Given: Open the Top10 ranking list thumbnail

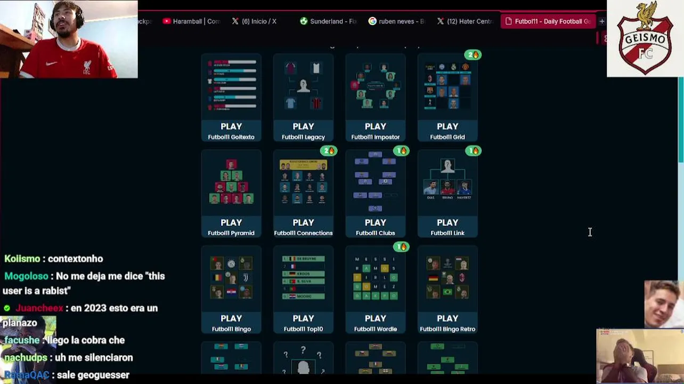Looking at the screenshot, I should coord(303,277).
